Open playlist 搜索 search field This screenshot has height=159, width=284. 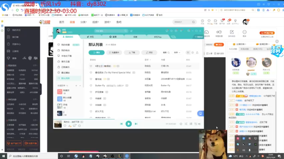tap(166, 52)
